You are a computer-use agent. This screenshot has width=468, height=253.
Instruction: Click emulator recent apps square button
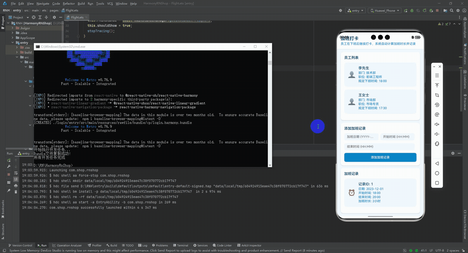[x=437, y=183]
